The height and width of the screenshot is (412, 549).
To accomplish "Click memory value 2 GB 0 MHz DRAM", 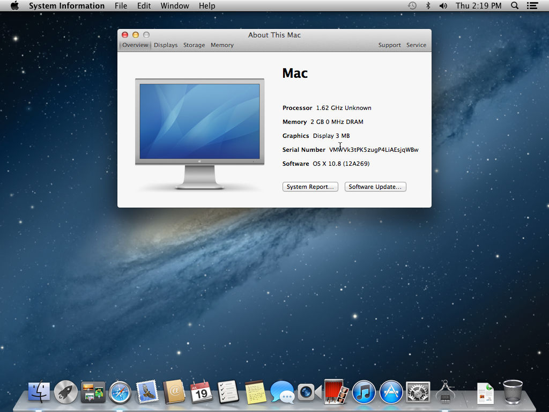I will click(337, 122).
